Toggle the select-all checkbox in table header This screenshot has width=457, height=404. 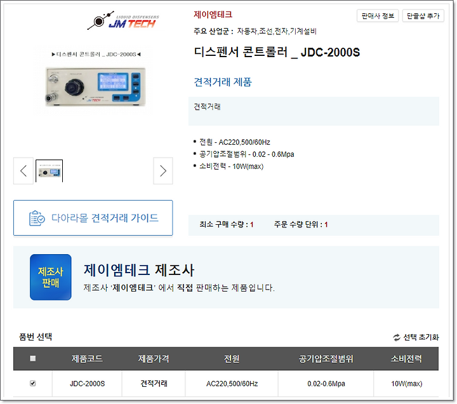(x=33, y=358)
